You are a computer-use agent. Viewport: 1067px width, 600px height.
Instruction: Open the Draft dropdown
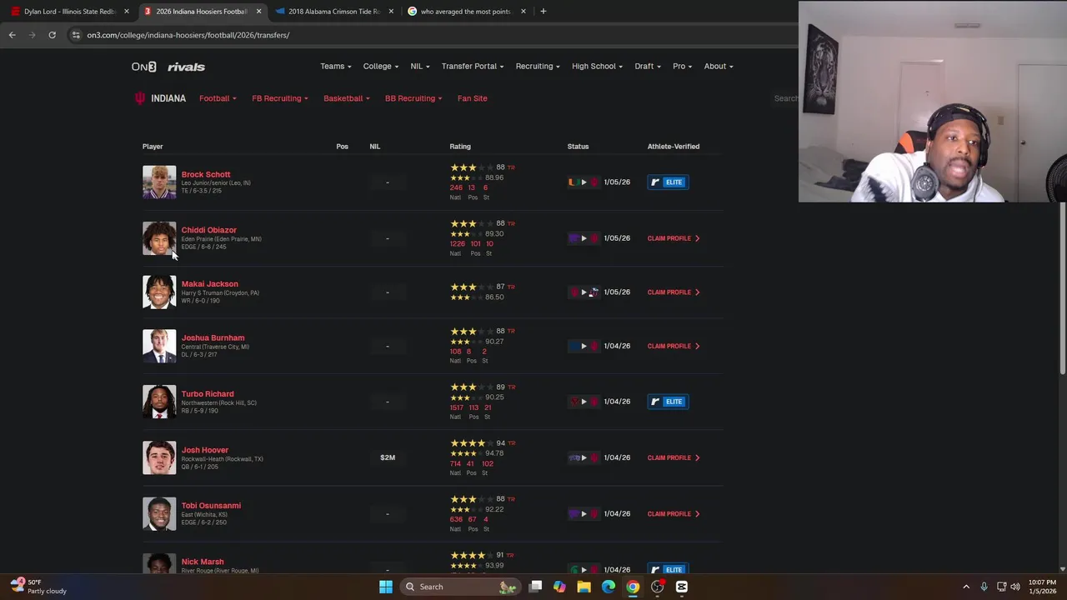tap(648, 66)
